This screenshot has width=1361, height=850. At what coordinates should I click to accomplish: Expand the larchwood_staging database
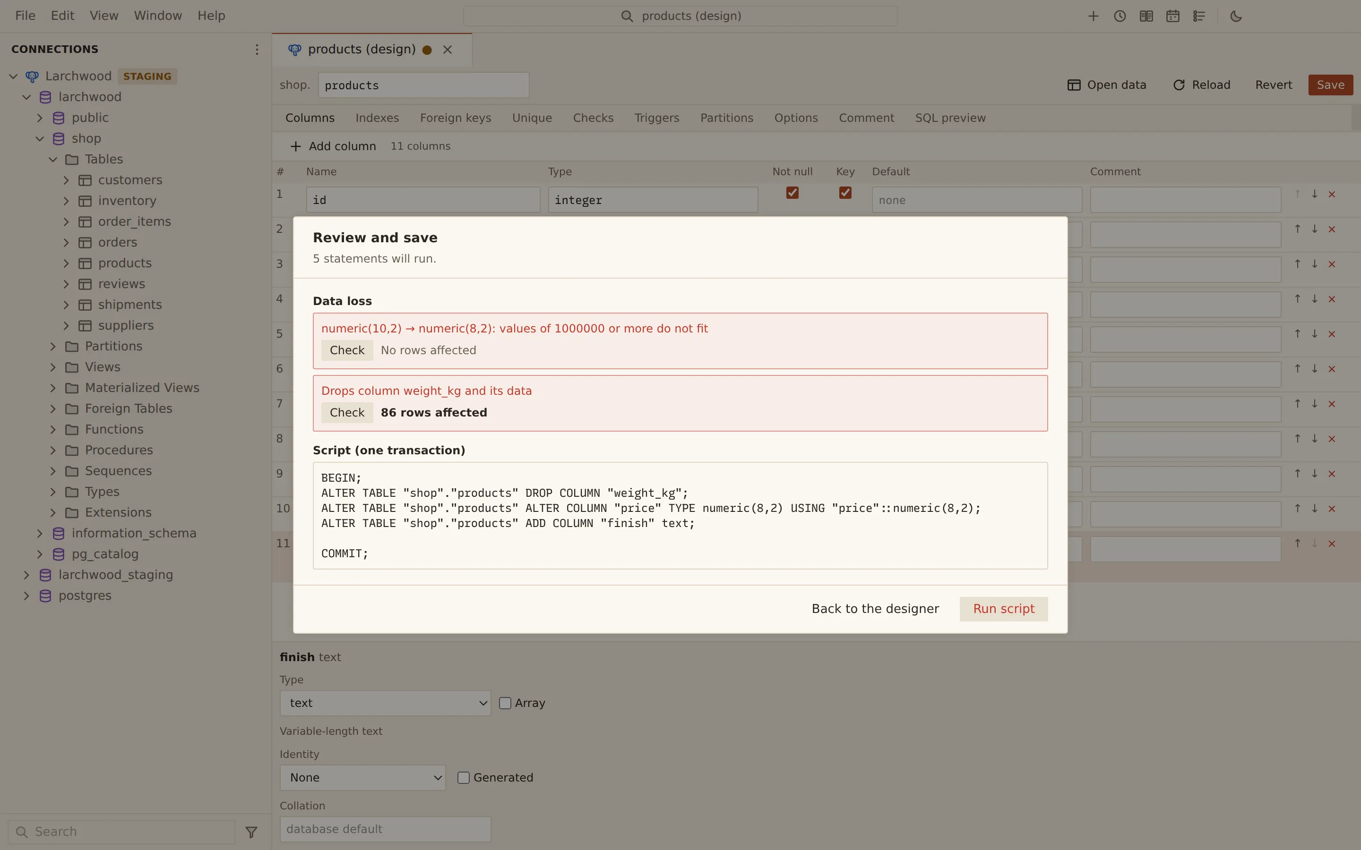click(x=26, y=575)
